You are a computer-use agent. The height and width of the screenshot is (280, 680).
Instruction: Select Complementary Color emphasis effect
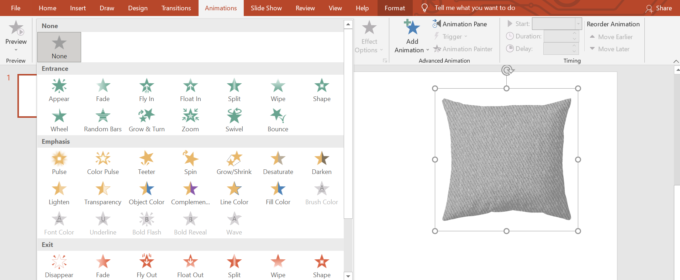(x=190, y=193)
